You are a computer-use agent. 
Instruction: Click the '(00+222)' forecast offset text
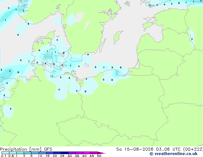coord(193,149)
